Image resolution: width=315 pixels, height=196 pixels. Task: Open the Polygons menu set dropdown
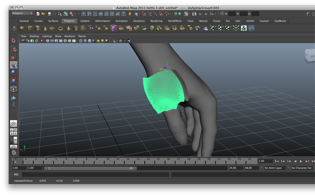tap(22, 13)
